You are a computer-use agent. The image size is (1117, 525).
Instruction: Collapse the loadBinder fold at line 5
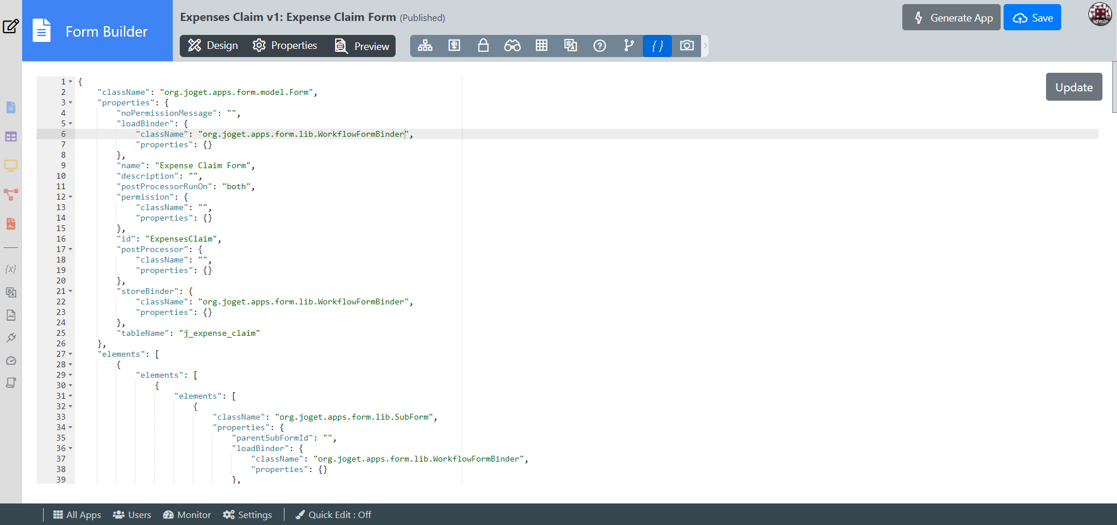(x=70, y=123)
